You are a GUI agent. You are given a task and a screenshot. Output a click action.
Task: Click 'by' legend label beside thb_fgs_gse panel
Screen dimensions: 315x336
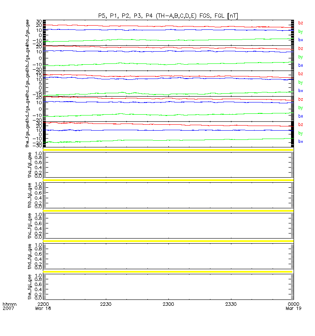click(x=300, y=57)
